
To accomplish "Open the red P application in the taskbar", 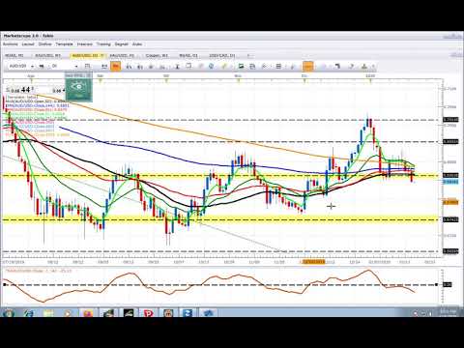I will click(x=149, y=312).
